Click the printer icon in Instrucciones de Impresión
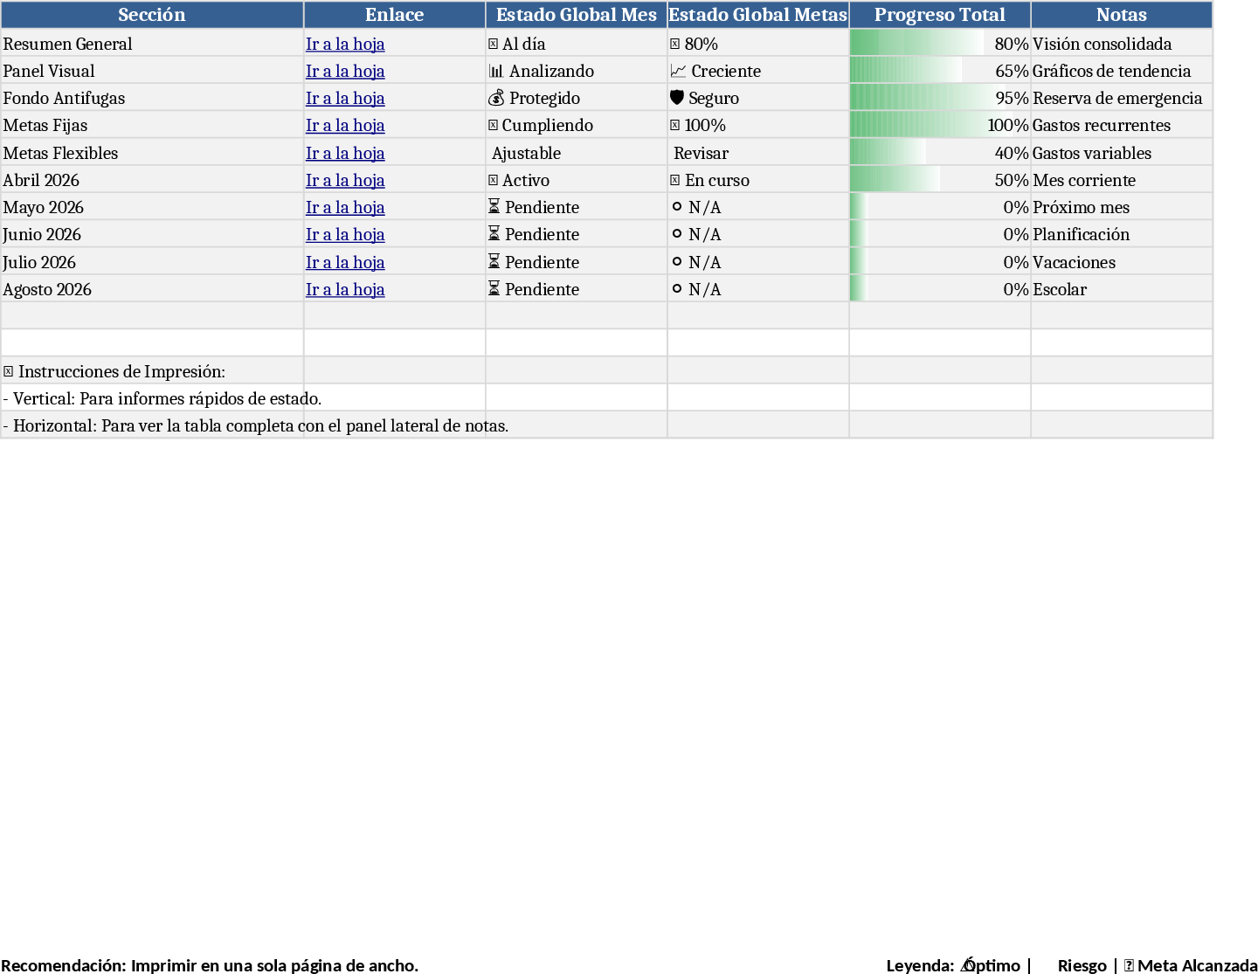This screenshot has width=1258, height=974. click(9, 371)
